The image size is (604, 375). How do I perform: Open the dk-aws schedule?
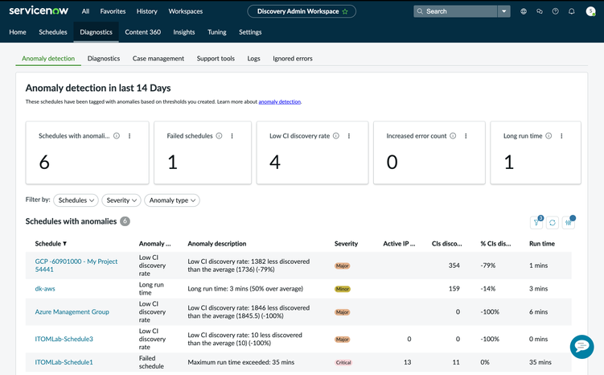[x=45, y=289]
